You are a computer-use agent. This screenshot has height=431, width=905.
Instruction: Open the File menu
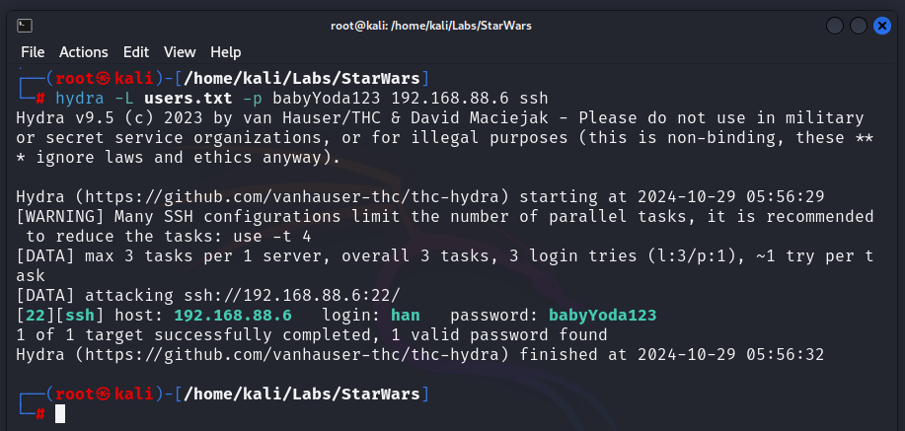click(x=33, y=52)
